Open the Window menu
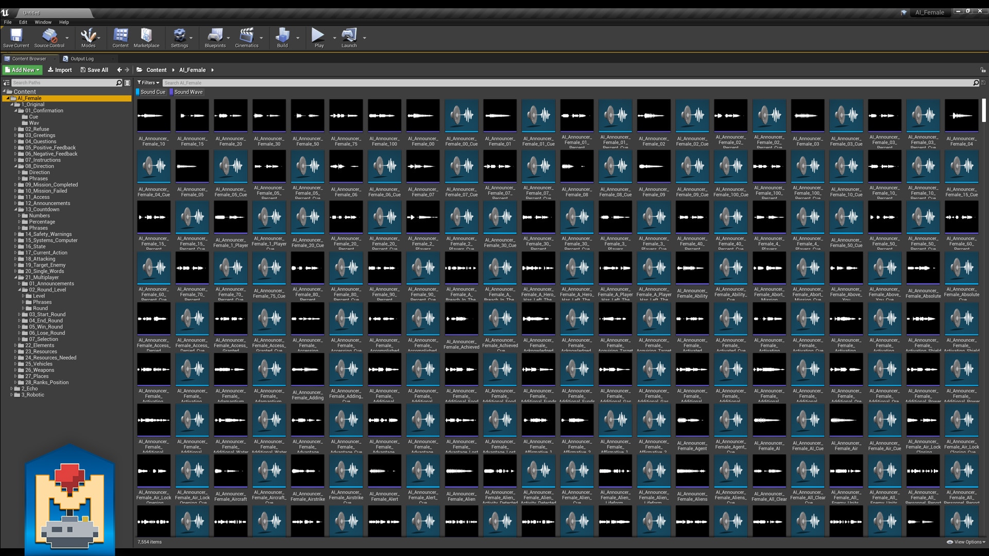Viewport: 989px width, 556px height. click(x=43, y=22)
